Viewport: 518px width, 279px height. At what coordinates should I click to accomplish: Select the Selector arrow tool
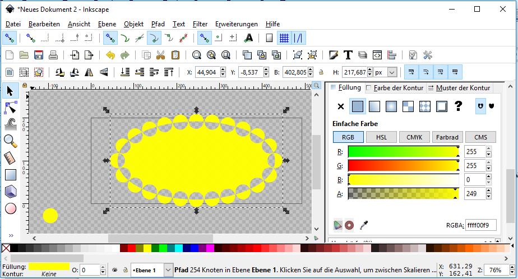click(10, 91)
